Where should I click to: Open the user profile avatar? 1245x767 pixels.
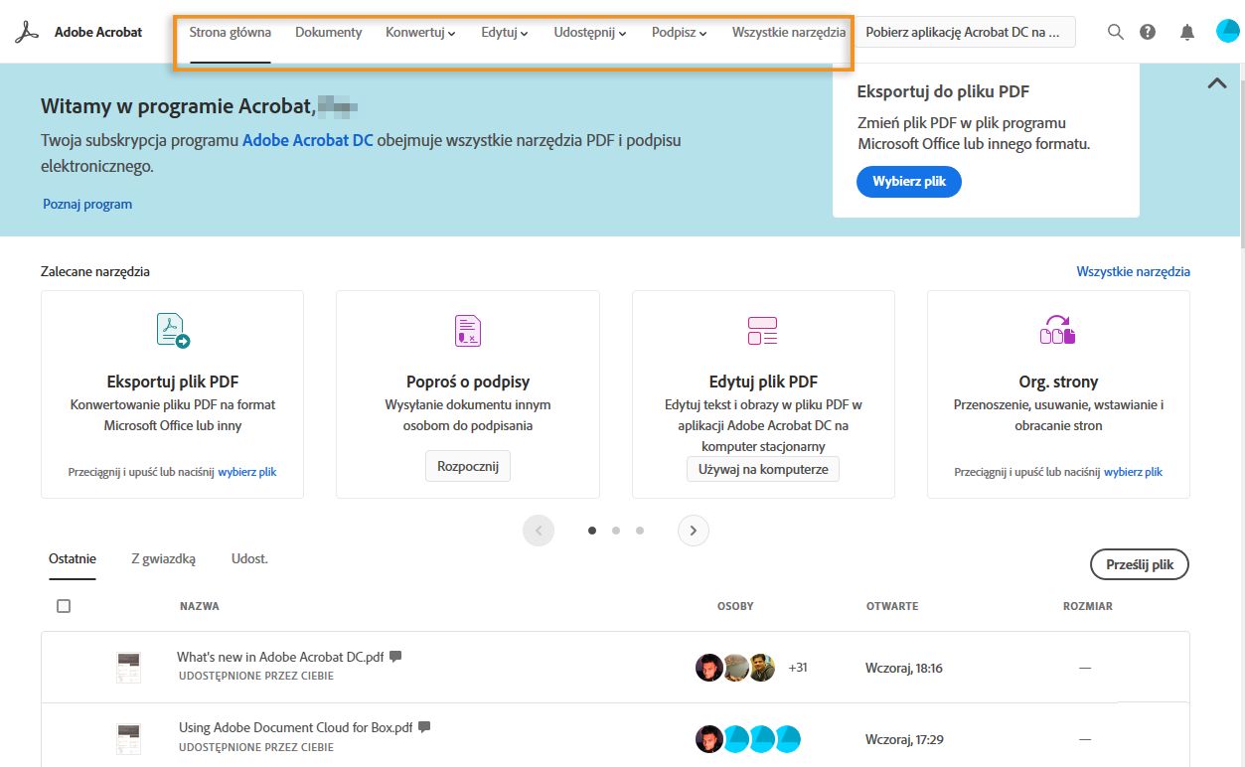click(1227, 32)
